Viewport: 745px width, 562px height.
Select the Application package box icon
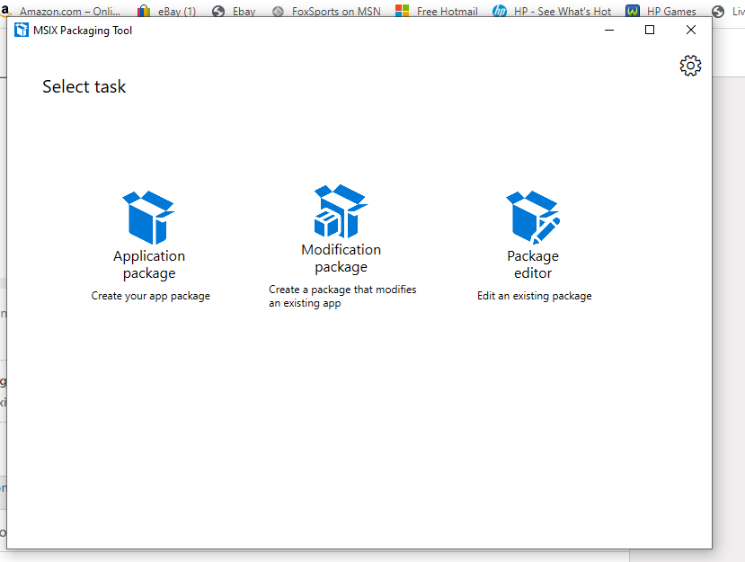point(148,218)
